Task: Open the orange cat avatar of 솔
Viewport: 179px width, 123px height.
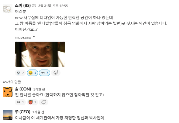Action: [8, 92]
